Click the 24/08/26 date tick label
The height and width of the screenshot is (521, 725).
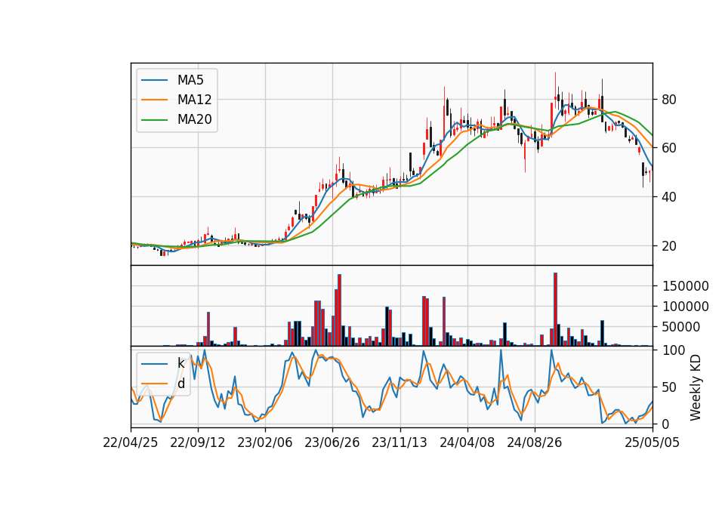[x=535, y=442]
